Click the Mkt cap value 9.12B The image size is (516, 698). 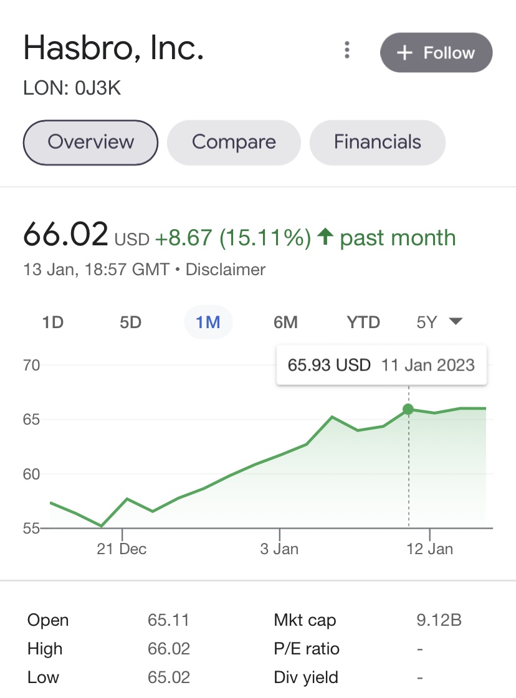click(x=439, y=620)
